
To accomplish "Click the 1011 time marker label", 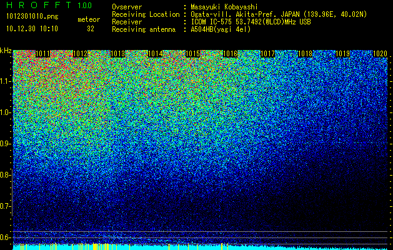I will click(x=43, y=54).
